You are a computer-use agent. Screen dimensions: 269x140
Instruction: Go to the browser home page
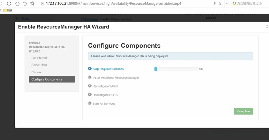tap(17, 3)
